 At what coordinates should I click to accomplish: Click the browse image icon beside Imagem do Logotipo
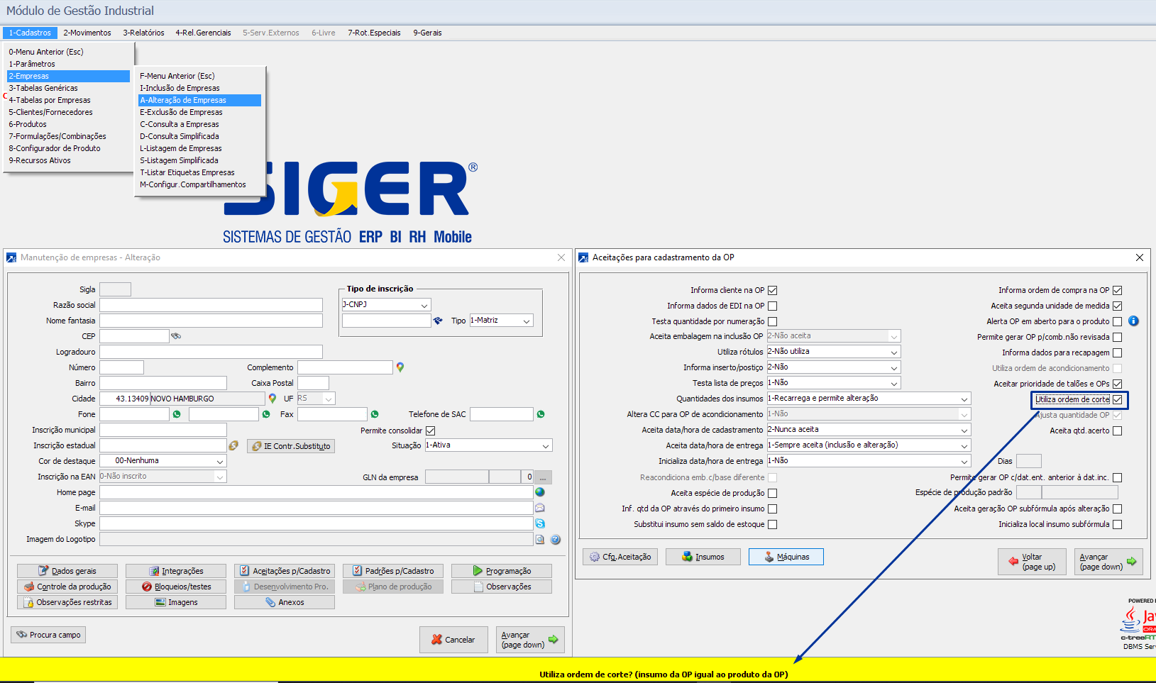(540, 539)
